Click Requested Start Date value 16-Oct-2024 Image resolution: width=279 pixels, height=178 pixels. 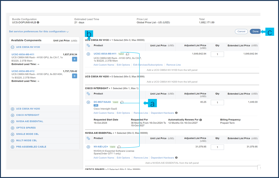[x=100, y=123]
